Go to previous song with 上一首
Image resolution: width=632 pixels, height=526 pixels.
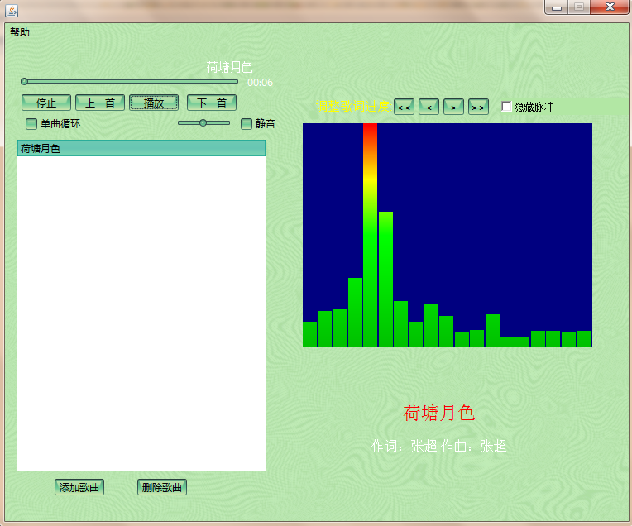tap(100, 103)
